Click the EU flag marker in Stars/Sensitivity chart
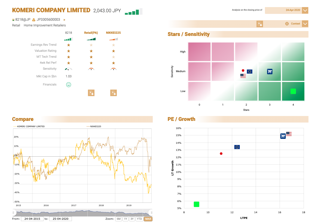 click(x=250, y=72)
